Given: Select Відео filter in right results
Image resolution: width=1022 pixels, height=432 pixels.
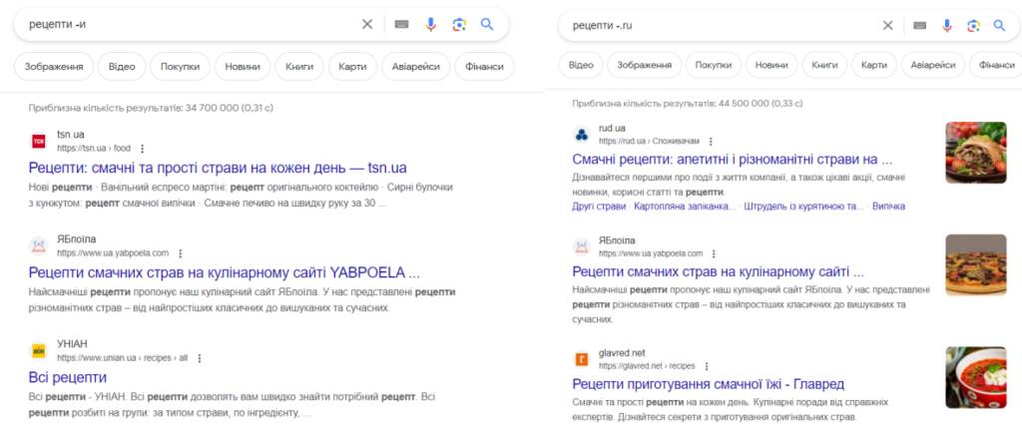Looking at the screenshot, I should tap(581, 65).
